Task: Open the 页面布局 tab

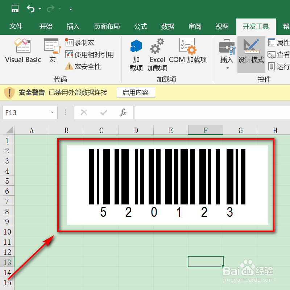Action: (107, 26)
